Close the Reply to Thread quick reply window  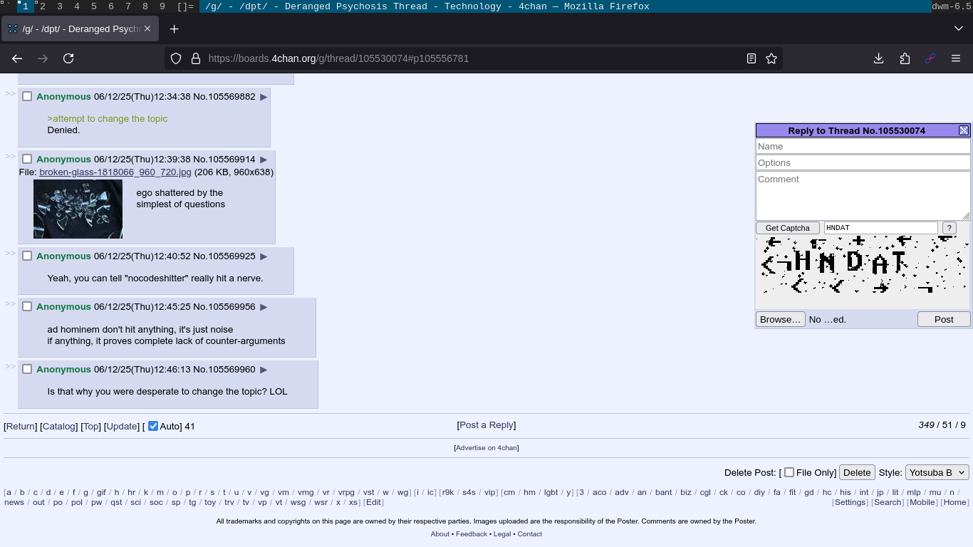(964, 130)
